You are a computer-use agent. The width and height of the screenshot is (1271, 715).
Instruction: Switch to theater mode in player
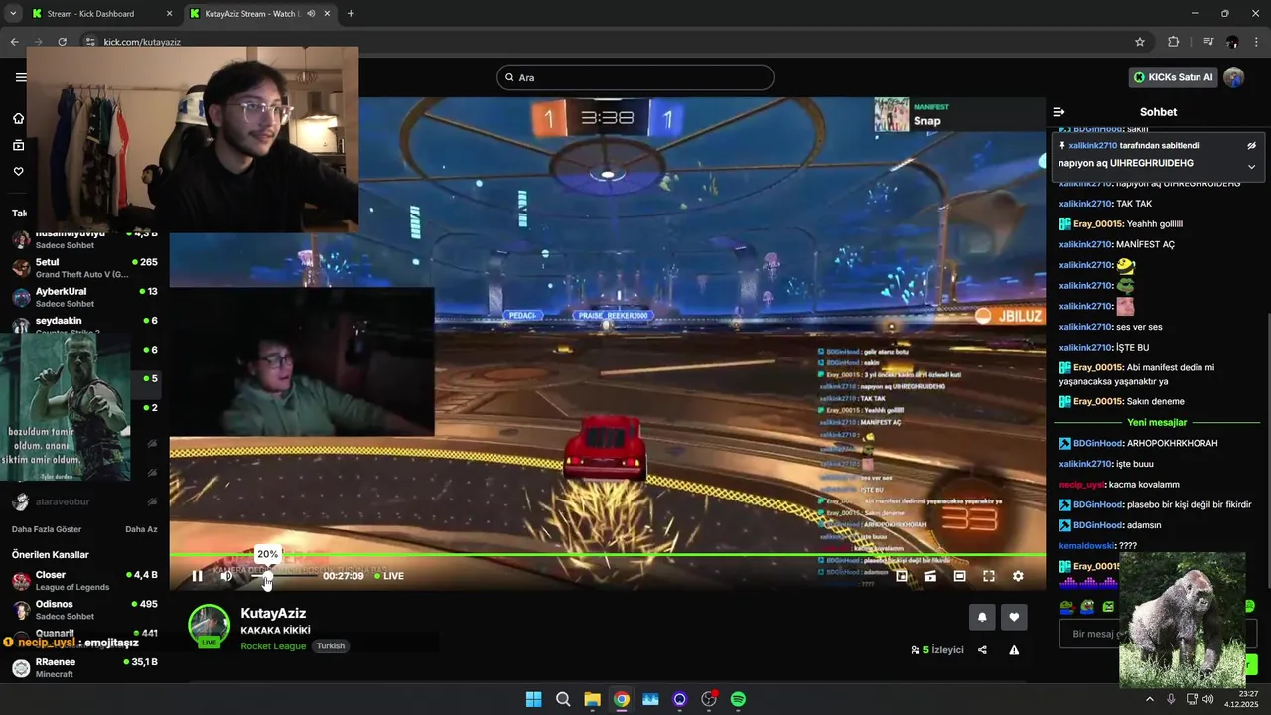(x=959, y=576)
